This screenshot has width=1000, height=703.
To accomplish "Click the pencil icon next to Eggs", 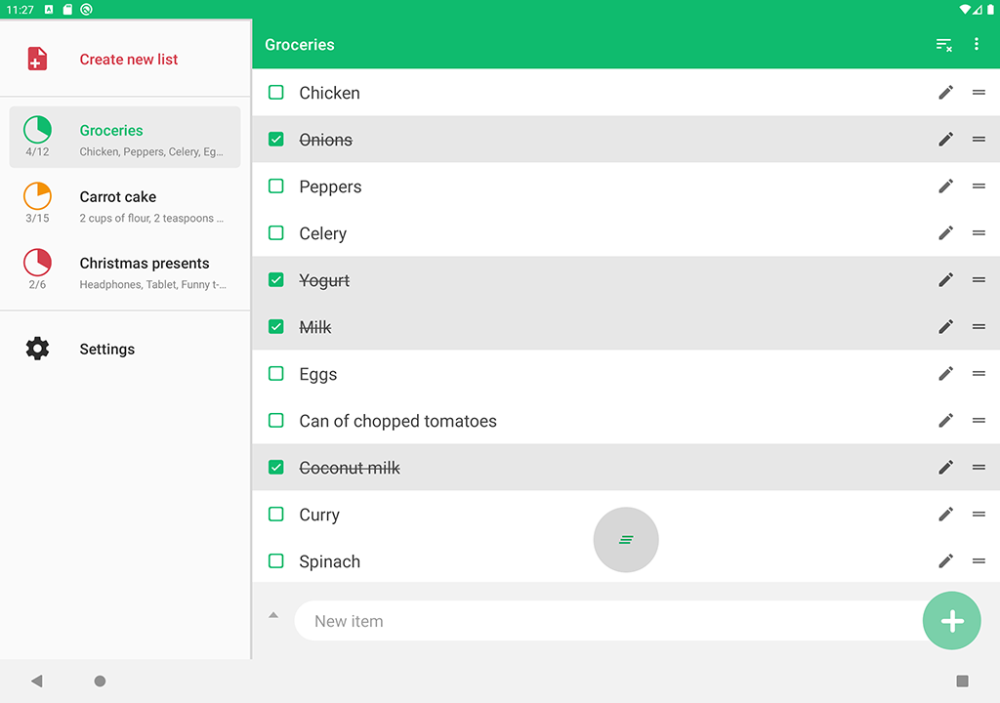I will [x=945, y=374].
